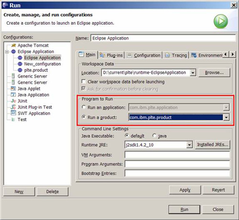Select Apache Tomcat in Configurations
Viewport: 239px width, 220px height.
33,45
